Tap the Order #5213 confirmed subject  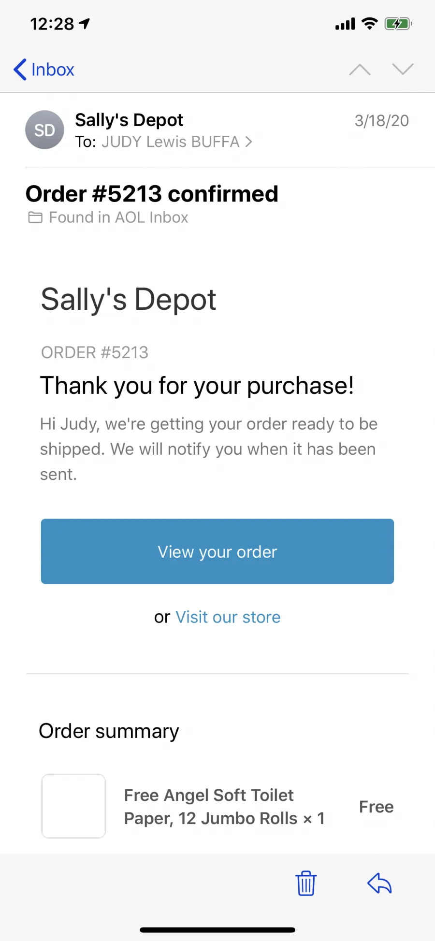point(152,194)
